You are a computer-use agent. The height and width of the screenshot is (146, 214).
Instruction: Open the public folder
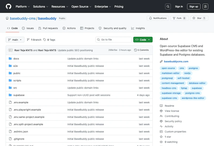(17, 73)
